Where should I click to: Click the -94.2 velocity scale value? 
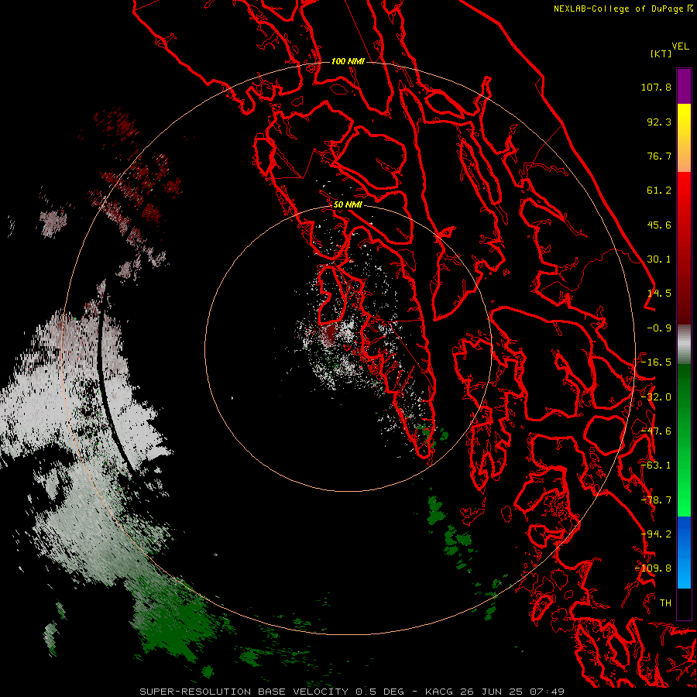pos(656,534)
